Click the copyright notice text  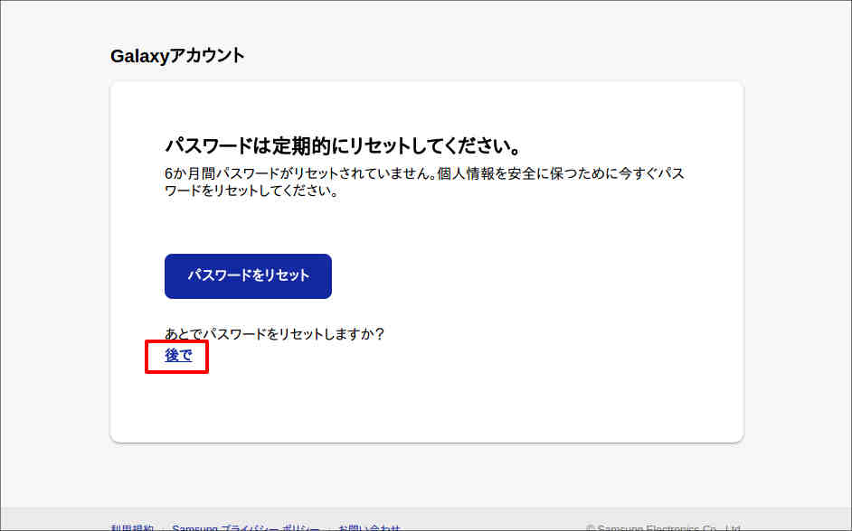click(667, 526)
